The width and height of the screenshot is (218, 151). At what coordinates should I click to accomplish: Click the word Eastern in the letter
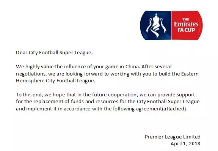[x=190, y=74]
